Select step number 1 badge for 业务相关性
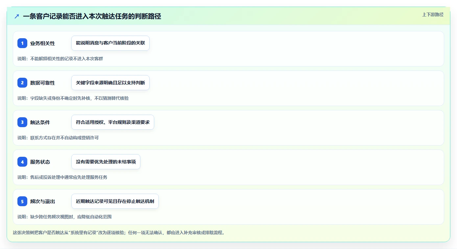The image size is (457, 249). pos(22,43)
